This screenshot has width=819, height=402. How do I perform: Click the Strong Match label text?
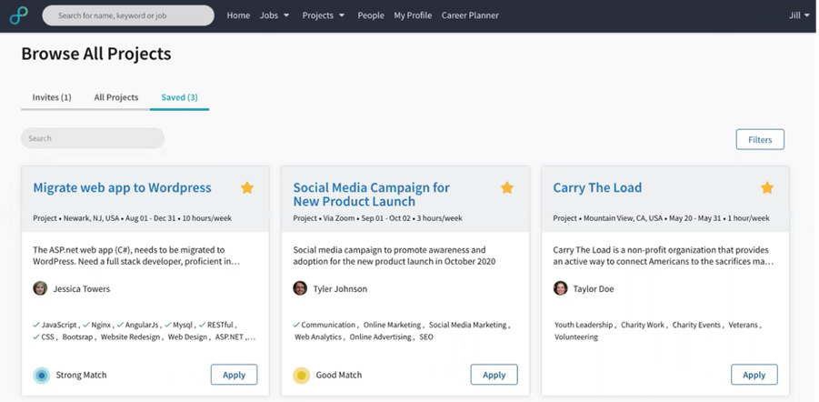pyautogui.click(x=81, y=375)
